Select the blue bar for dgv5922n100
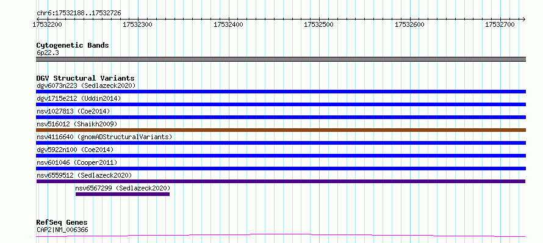 click(281, 156)
